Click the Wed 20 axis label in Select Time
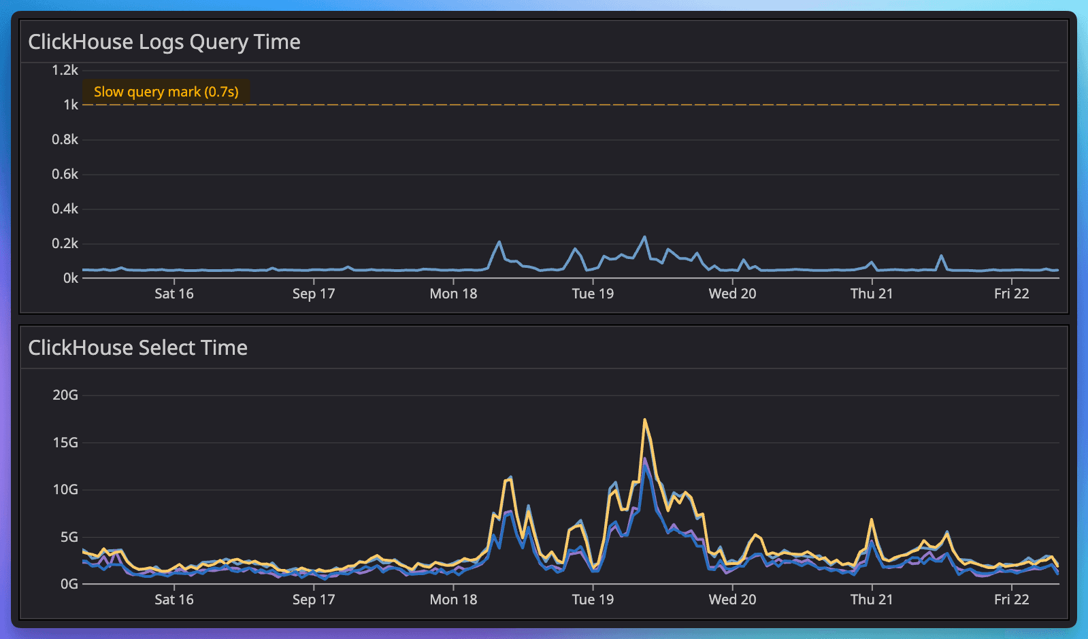1088x639 pixels. 732,600
